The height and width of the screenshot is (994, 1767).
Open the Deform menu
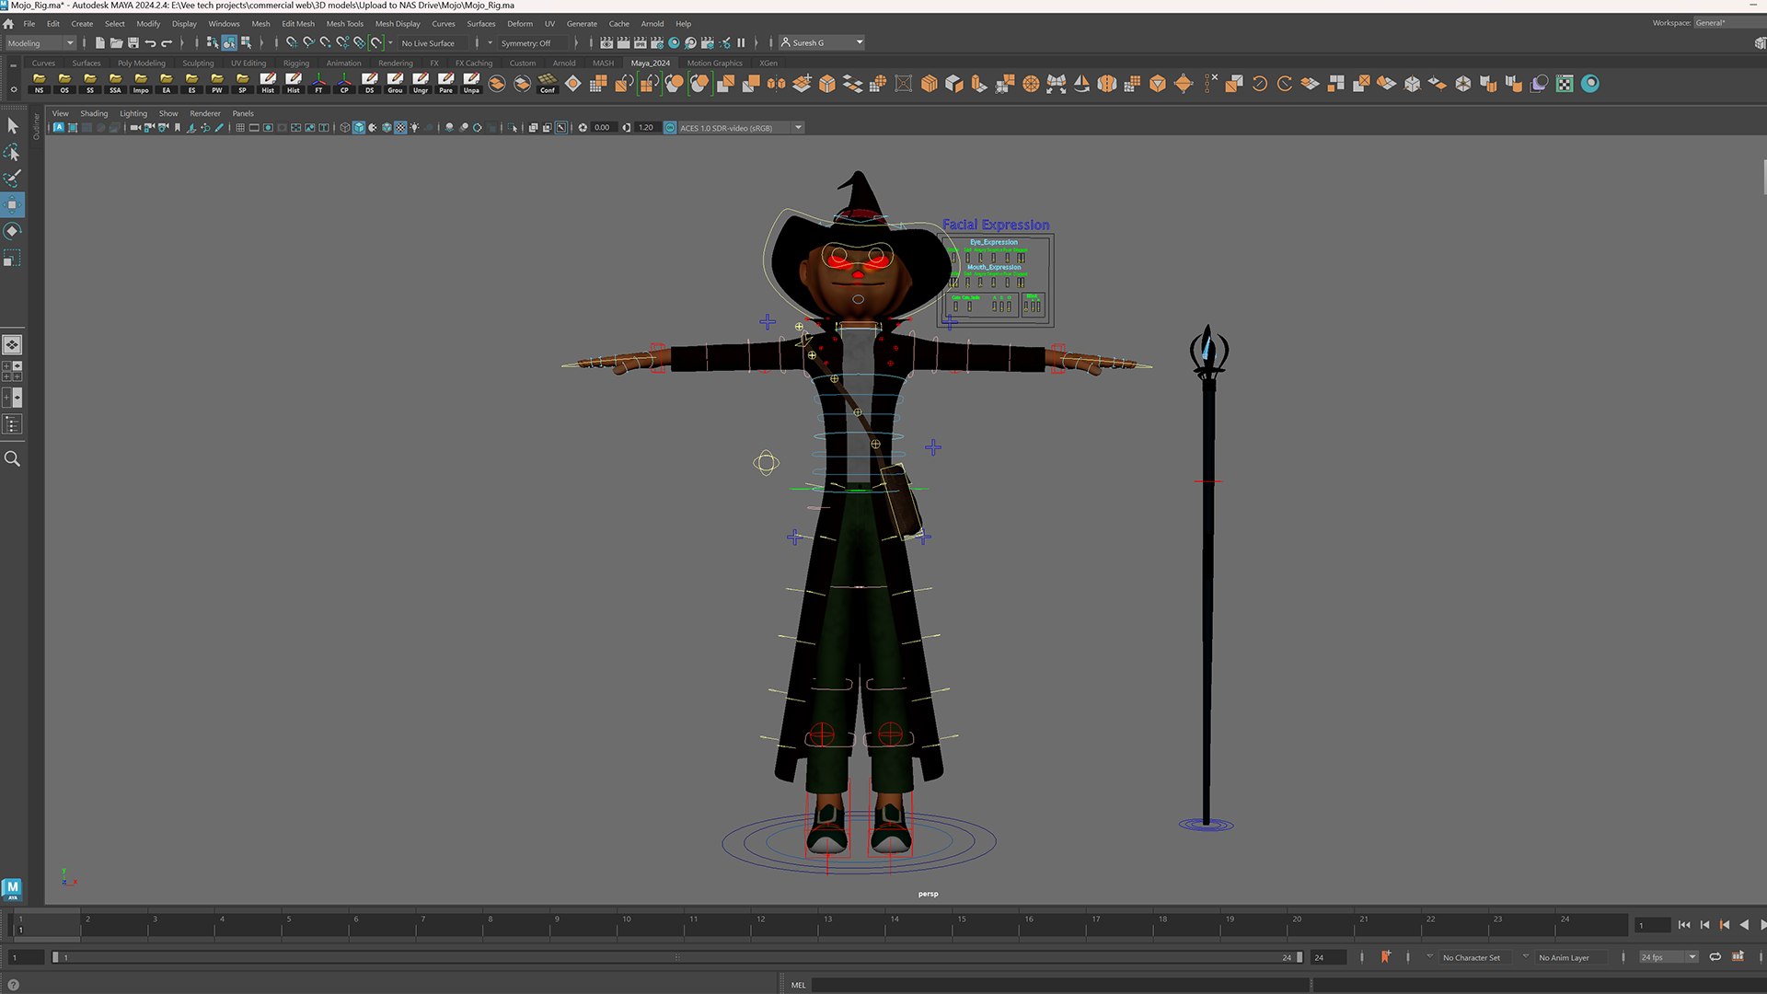coord(520,24)
